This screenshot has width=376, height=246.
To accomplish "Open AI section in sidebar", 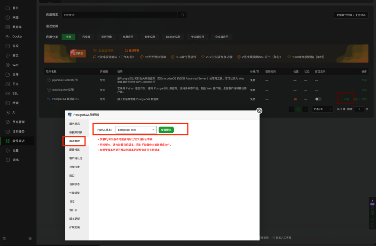I will coord(14,112).
